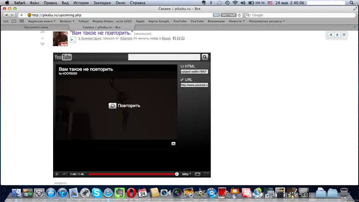
Task: Open Skype from the Dock
Action: [x=97, y=193]
